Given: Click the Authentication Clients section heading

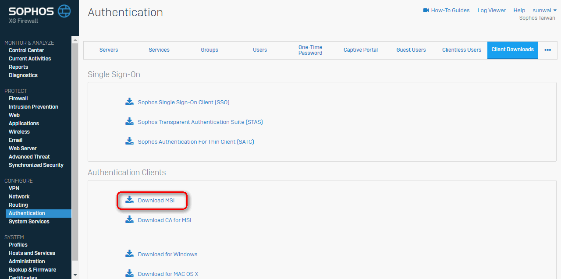Looking at the screenshot, I should [127, 173].
